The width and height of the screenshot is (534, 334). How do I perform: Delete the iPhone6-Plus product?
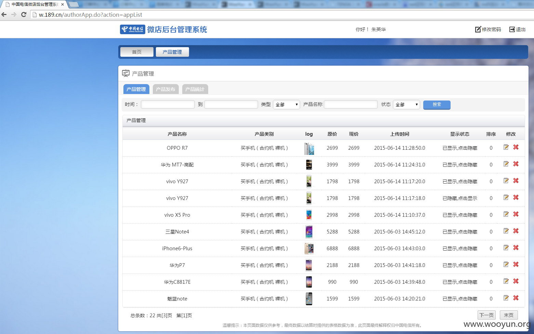pos(516,248)
